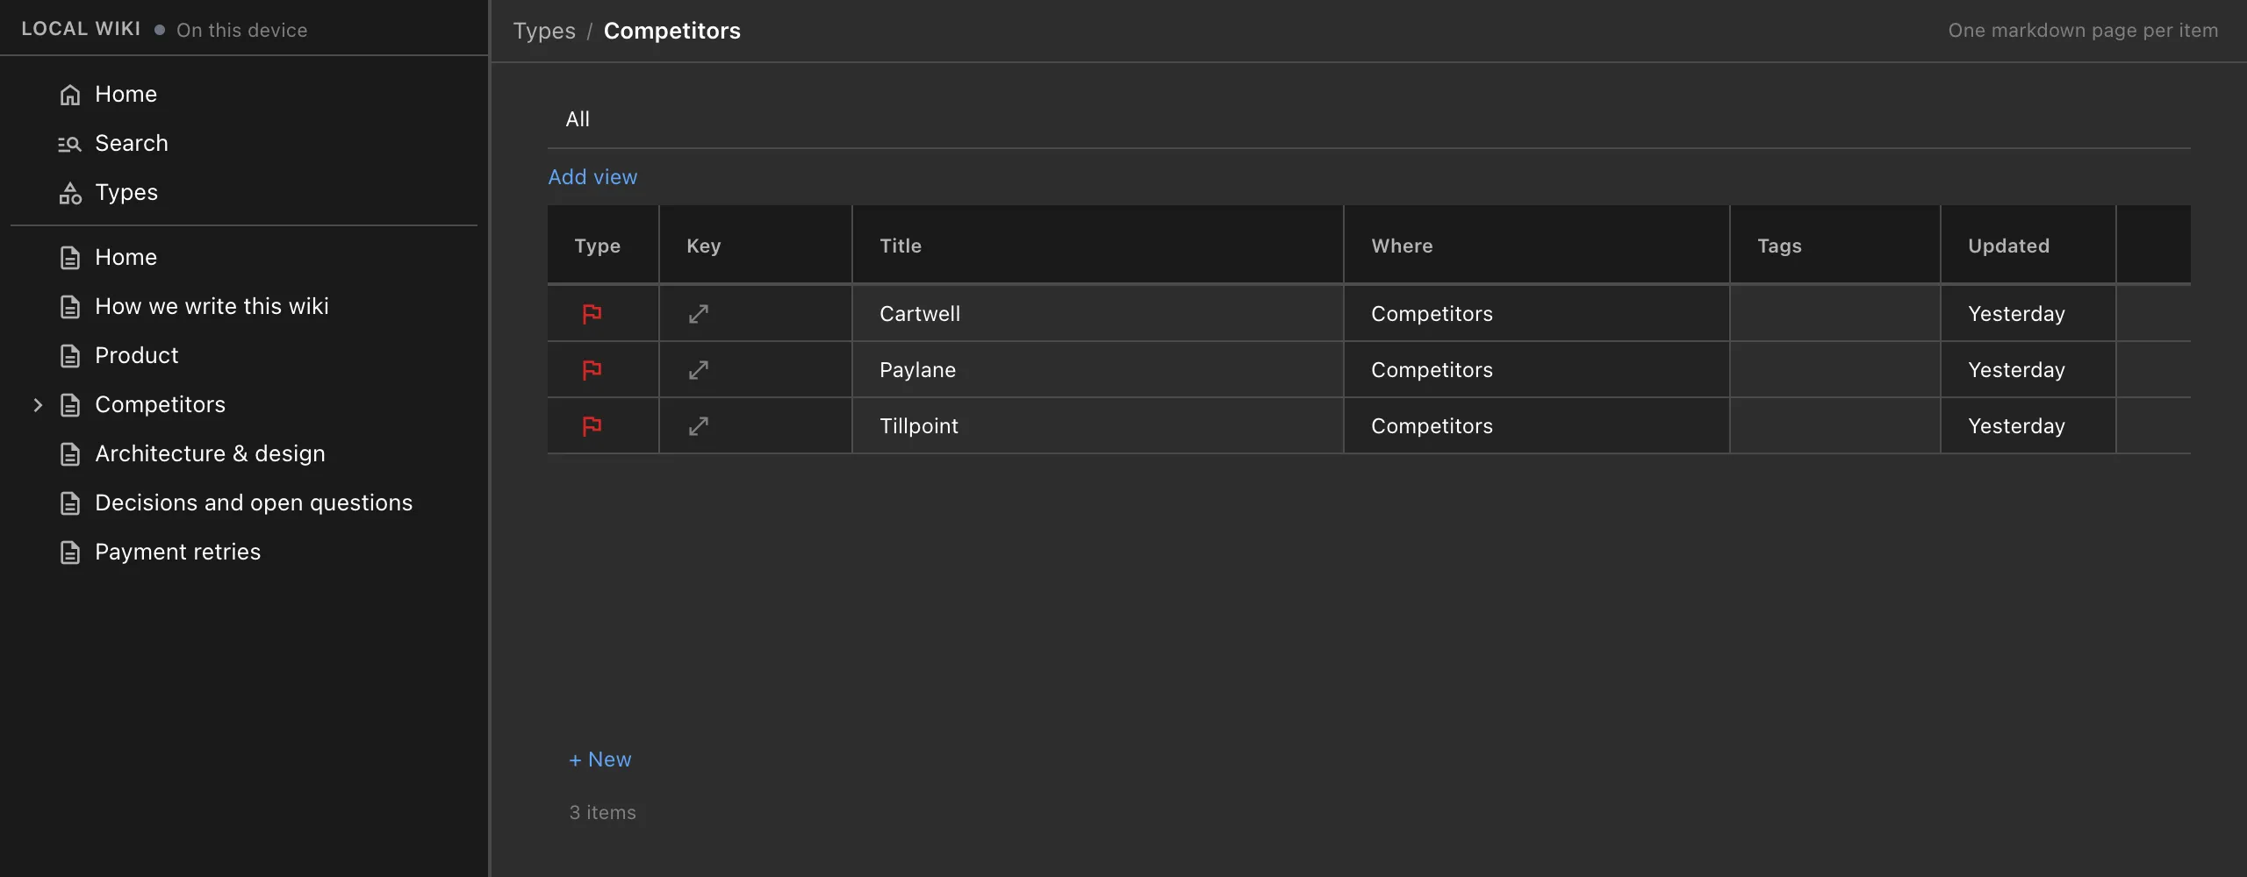The width and height of the screenshot is (2247, 877).
Task: Click Yesterday in the Tillpoint row
Action: coord(2016,426)
